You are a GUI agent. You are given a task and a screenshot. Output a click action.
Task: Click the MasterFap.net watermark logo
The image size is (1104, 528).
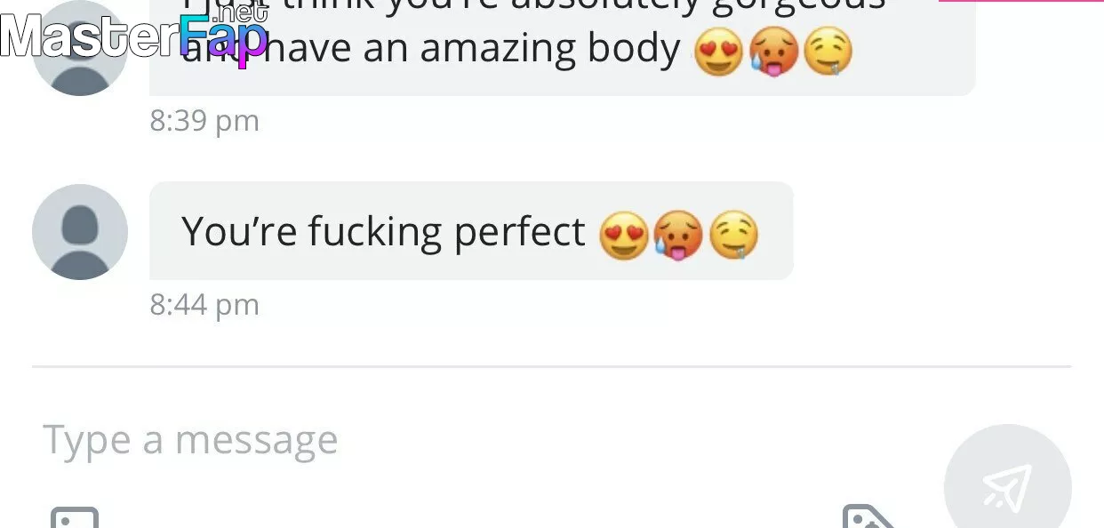click(134, 34)
